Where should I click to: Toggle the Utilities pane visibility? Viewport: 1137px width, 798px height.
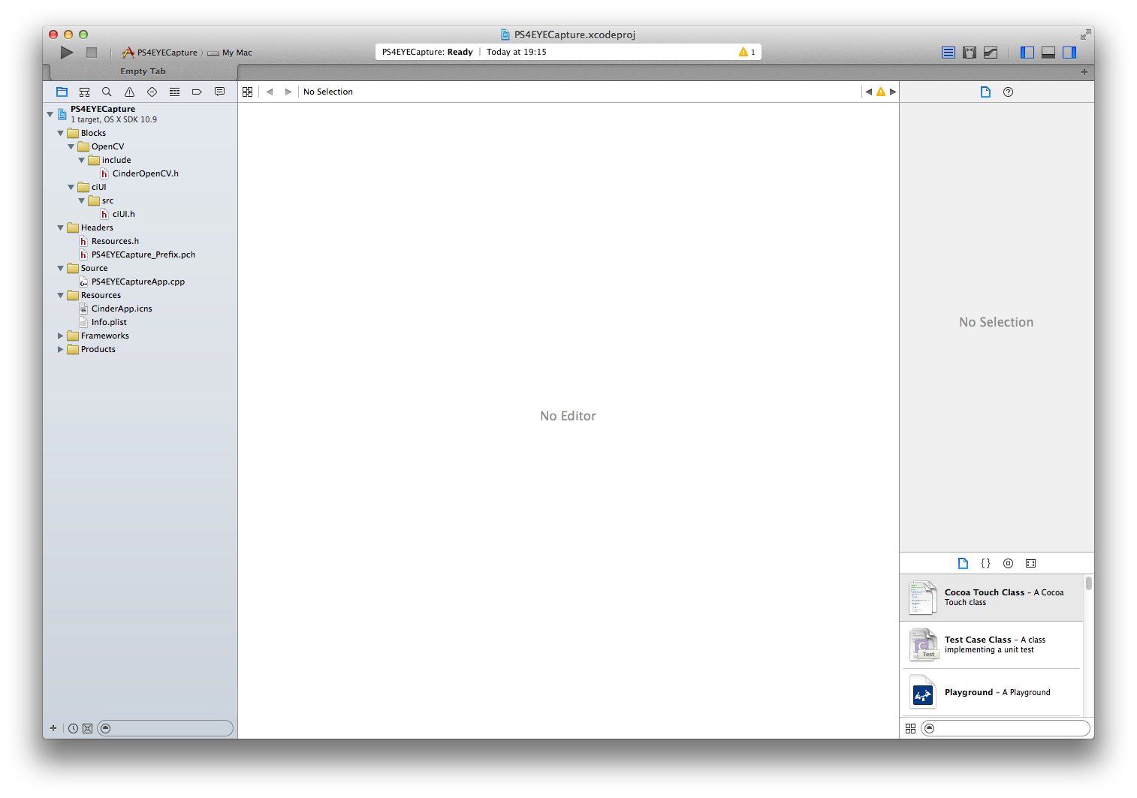(1069, 53)
